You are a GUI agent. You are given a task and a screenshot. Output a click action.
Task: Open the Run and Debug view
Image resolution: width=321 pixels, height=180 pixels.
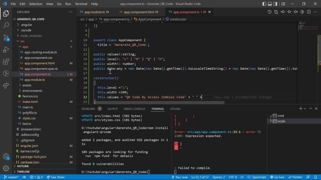[6, 49]
